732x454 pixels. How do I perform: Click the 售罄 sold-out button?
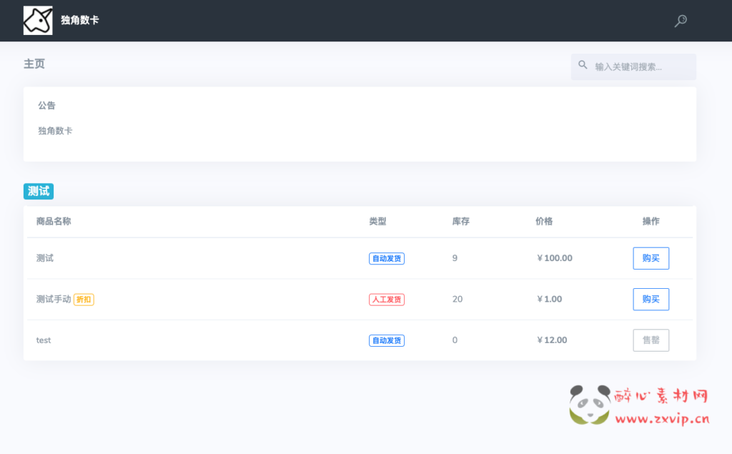pos(651,340)
